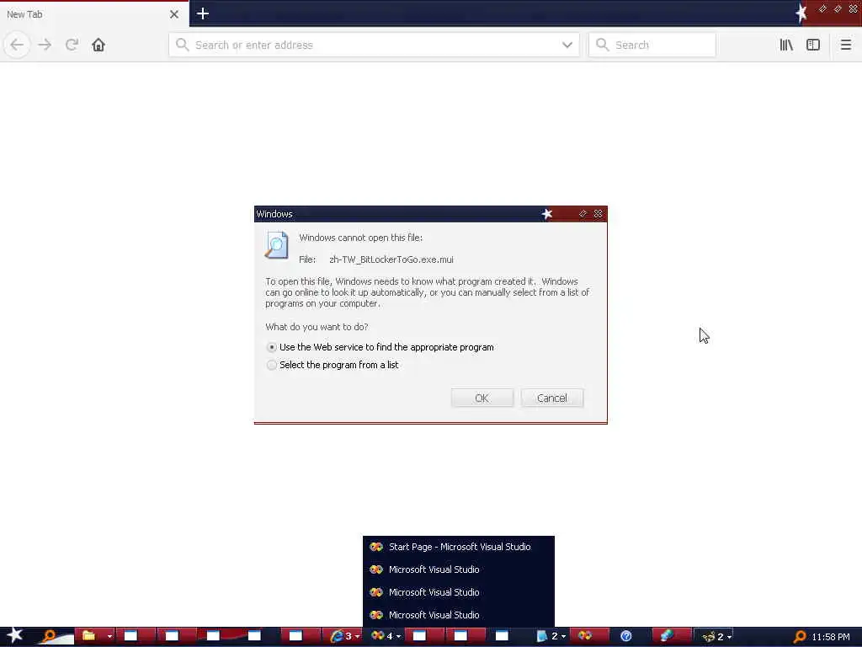Cancel the Windows cannot open dialog
Image resolution: width=862 pixels, height=647 pixels.
coord(552,398)
